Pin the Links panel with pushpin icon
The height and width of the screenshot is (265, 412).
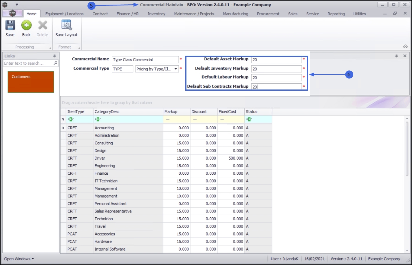54,56
